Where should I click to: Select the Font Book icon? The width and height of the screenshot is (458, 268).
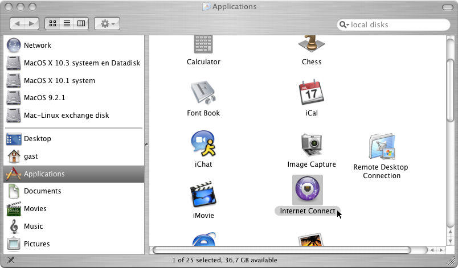pyautogui.click(x=203, y=93)
